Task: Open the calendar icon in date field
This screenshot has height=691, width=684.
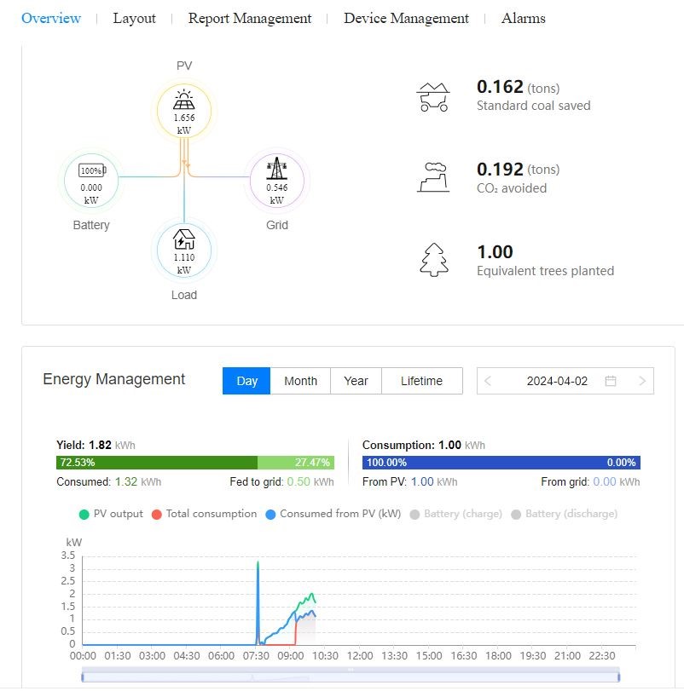Action: pyautogui.click(x=611, y=381)
